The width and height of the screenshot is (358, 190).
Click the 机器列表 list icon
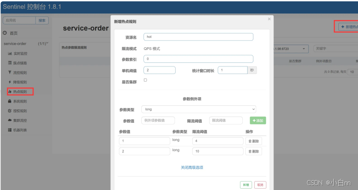click(x=9, y=130)
